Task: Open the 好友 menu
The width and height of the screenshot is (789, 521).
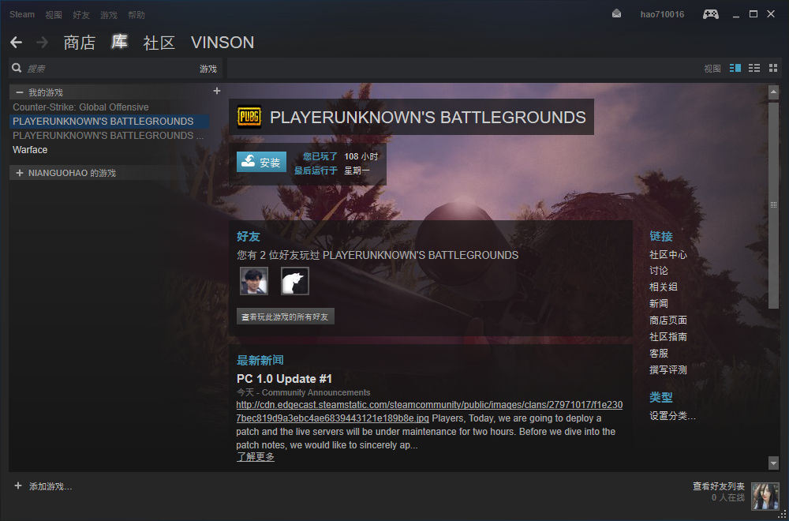Action: (x=81, y=15)
